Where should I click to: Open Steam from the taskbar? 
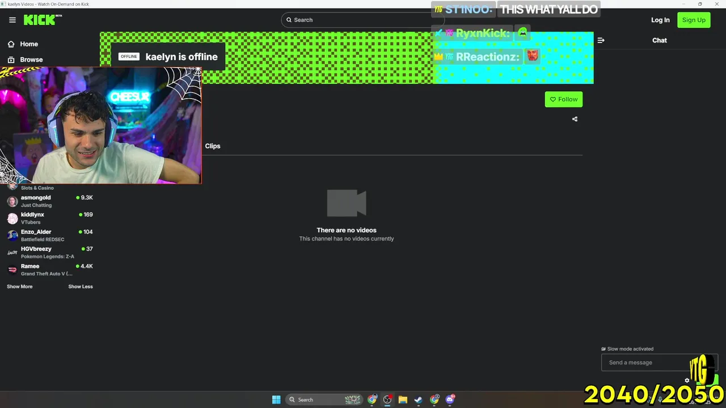419,399
